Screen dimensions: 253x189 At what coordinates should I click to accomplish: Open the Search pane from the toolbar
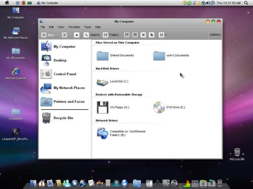(x=91, y=35)
